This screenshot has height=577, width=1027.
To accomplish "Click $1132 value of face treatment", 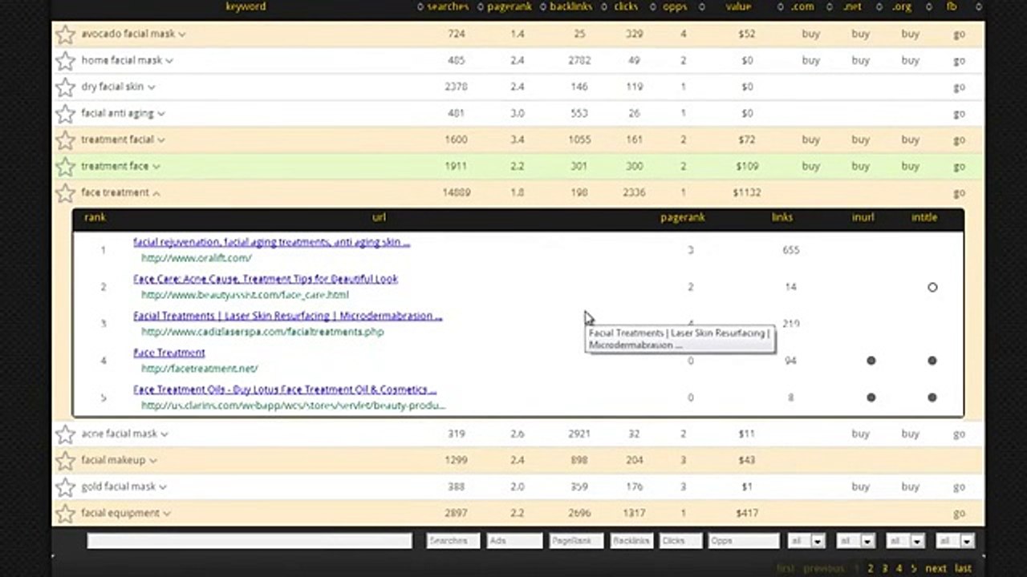I will (x=745, y=193).
